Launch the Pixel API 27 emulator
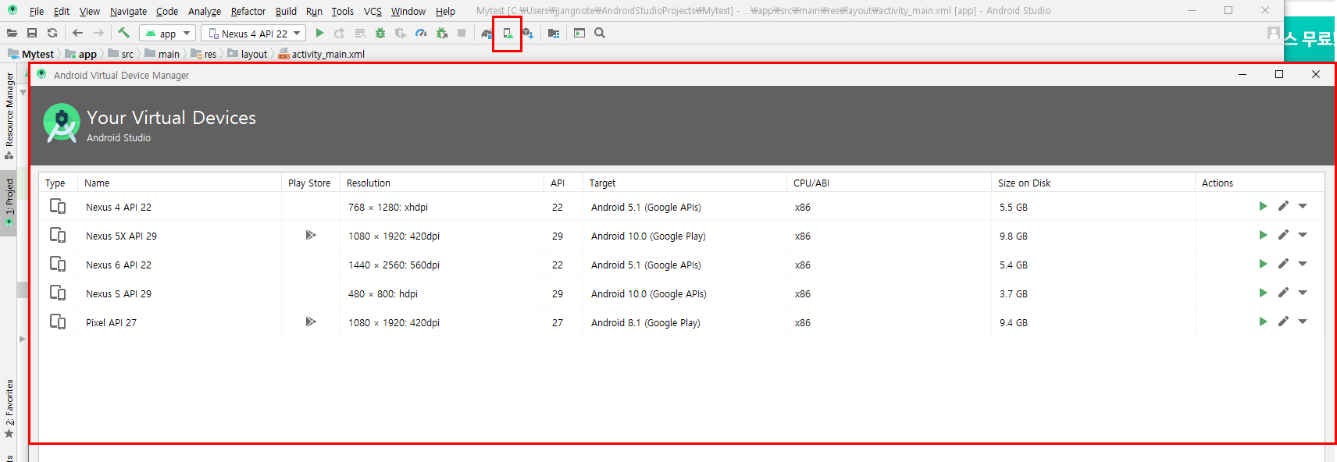Screen dimensions: 1337x462 [x=1263, y=322]
